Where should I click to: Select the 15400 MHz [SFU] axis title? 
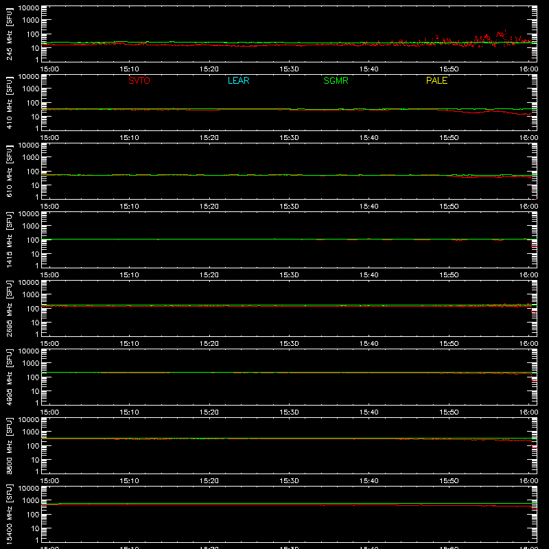pos(10,514)
